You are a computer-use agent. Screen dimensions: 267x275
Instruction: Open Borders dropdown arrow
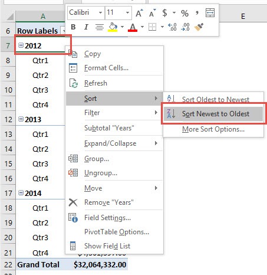pos(162,27)
